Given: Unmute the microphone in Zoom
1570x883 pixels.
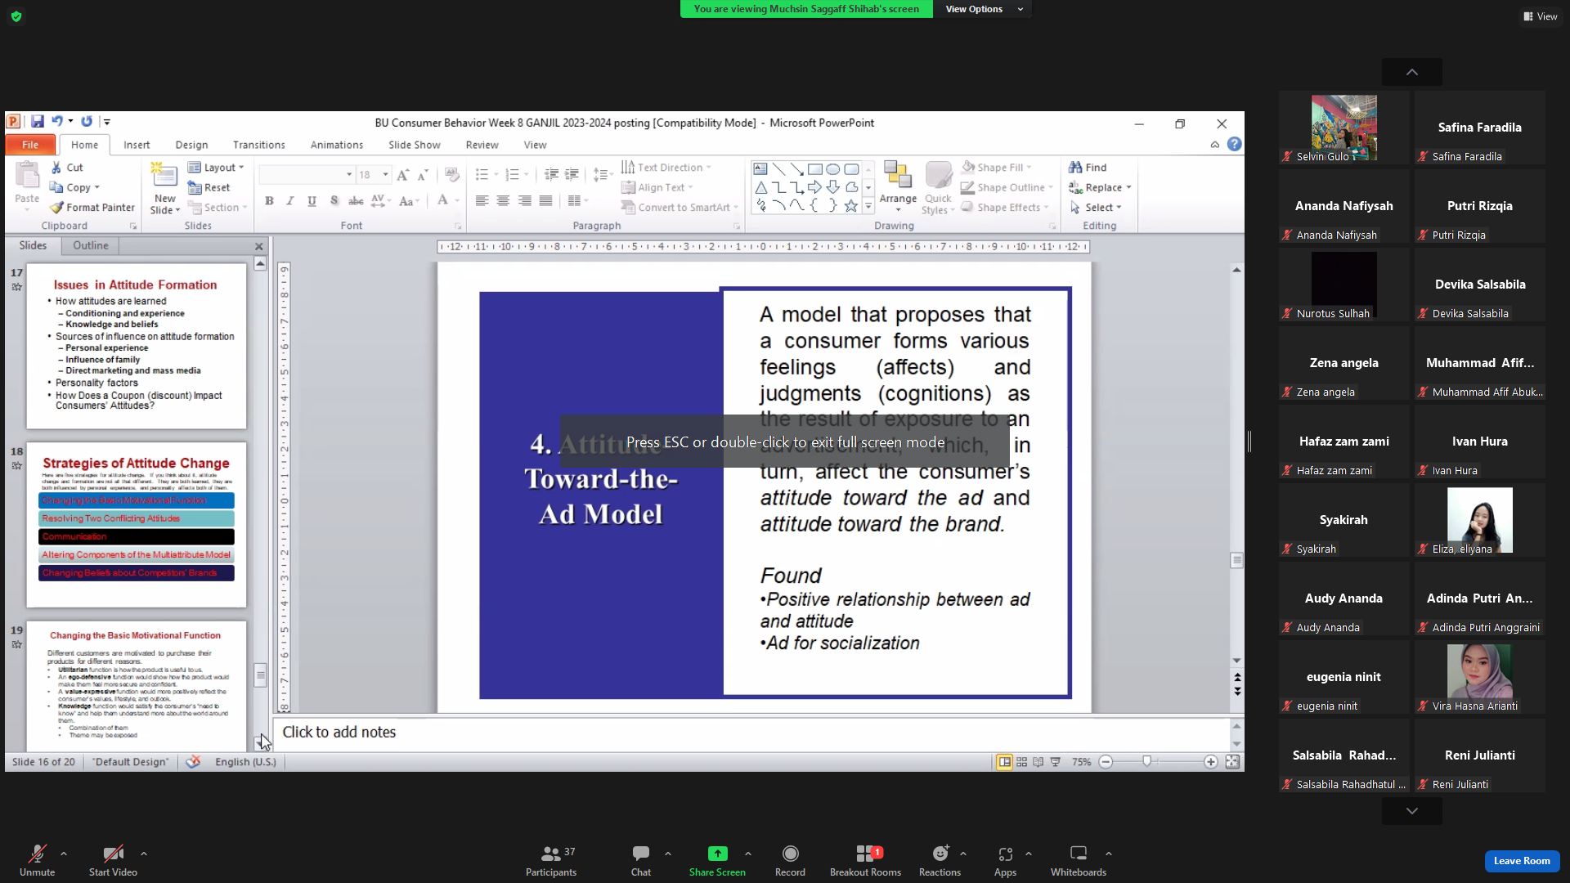Looking at the screenshot, I should 38,861.
